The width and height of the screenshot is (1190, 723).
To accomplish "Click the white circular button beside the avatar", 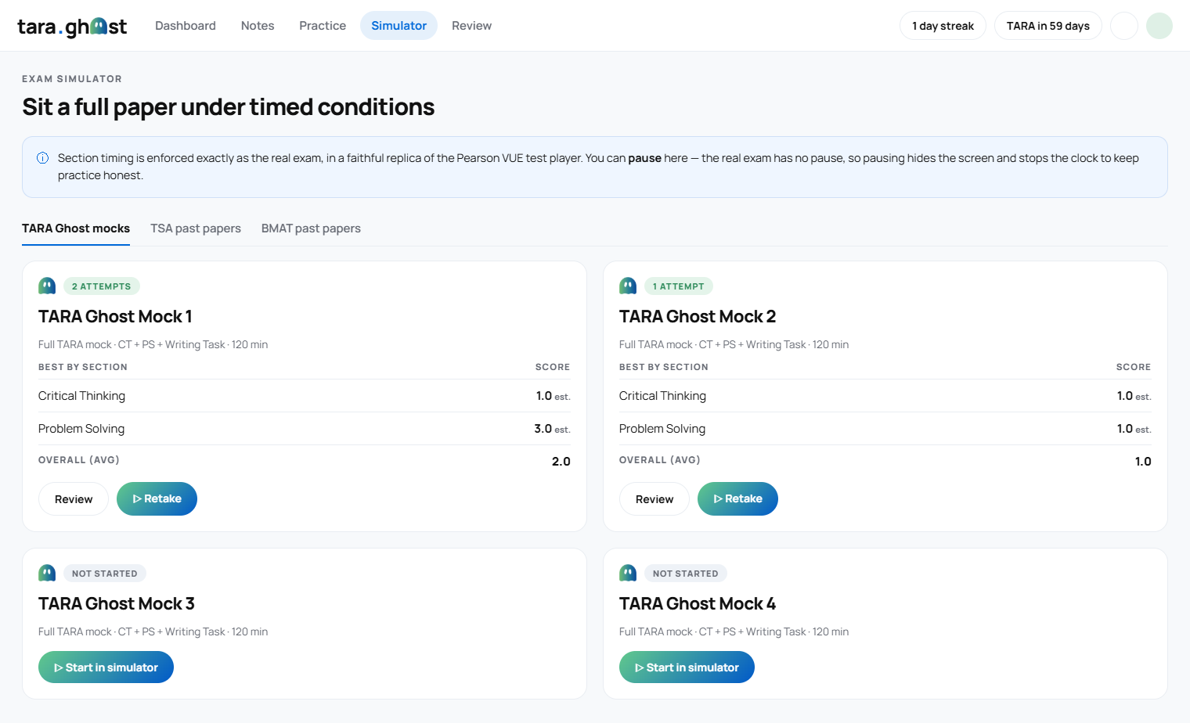I will point(1124,26).
